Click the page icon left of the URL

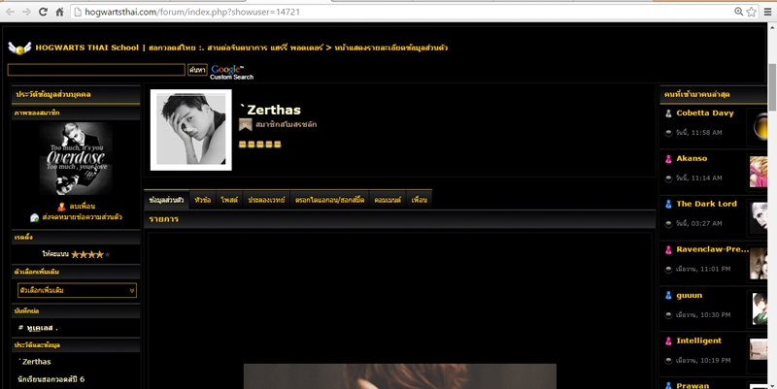tap(78, 12)
